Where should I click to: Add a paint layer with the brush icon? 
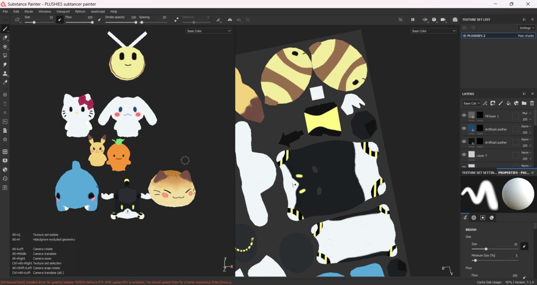click(x=501, y=103)
